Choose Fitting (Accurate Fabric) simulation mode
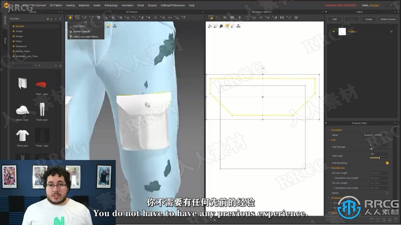Screen dimensions: 401x225 coord(86,37)
